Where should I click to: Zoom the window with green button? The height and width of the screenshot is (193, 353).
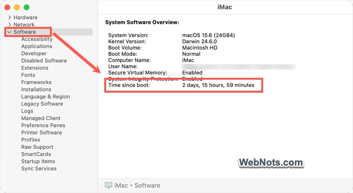(x=26, y=7)
